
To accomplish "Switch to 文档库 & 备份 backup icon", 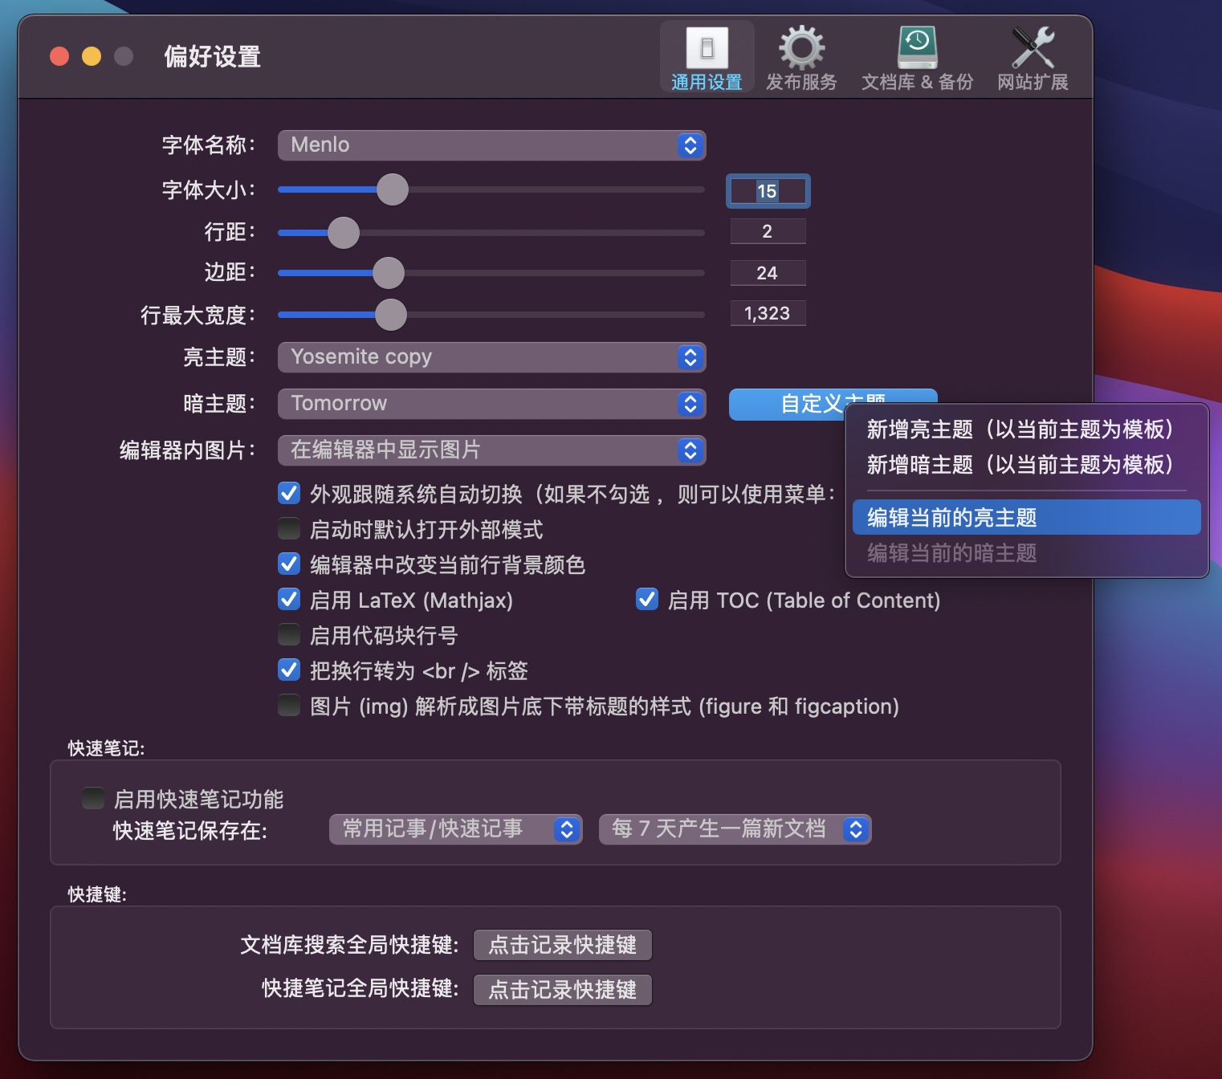I will click(x=917, y=48).
